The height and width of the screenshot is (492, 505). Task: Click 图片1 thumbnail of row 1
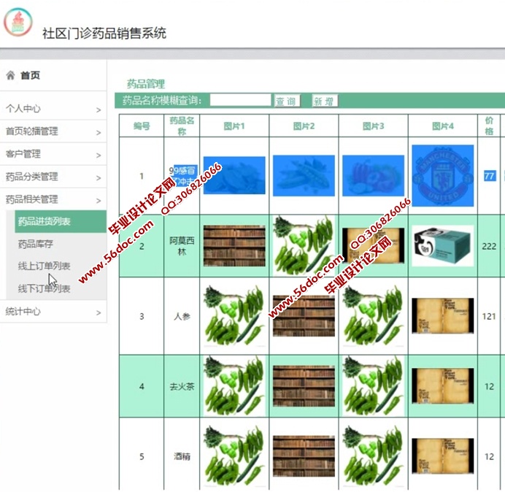click(x=234, y=175)
